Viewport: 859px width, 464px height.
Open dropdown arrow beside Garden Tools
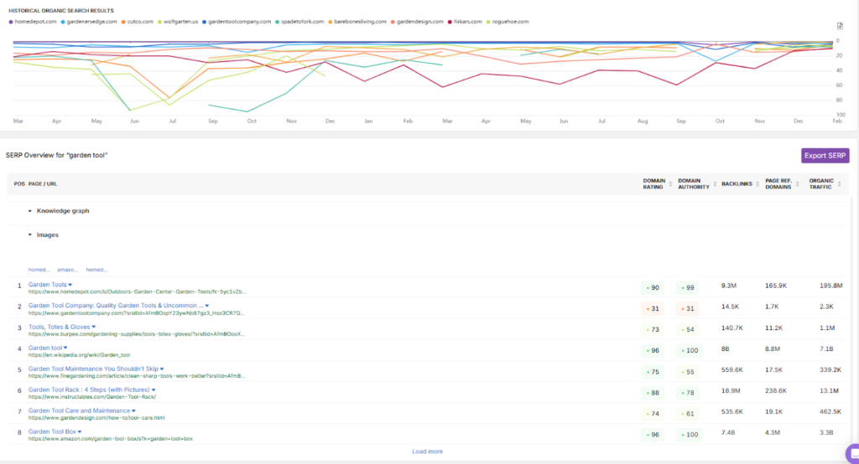coord(70,285)
